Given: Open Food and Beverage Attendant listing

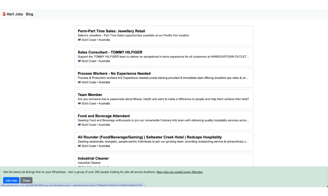Looking at the screenshot, I should point(104,116).
